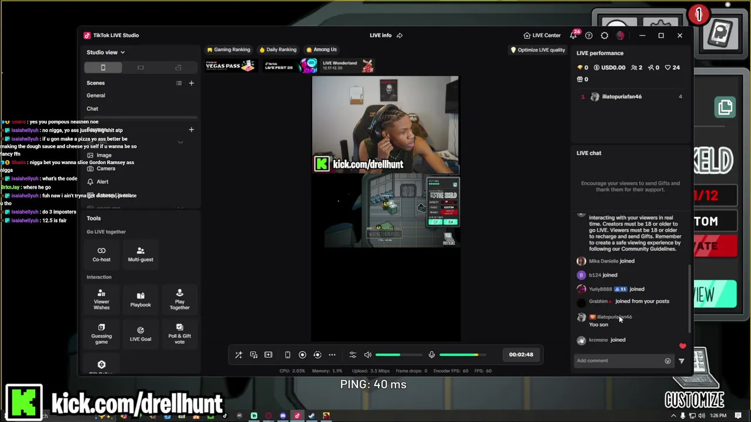Viewport: 751px width, 422px height.
Task: Add a new scene with plus
Action: point(191,83)
